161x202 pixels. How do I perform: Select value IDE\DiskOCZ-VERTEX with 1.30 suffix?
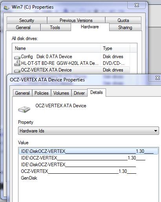click(88, 151)
